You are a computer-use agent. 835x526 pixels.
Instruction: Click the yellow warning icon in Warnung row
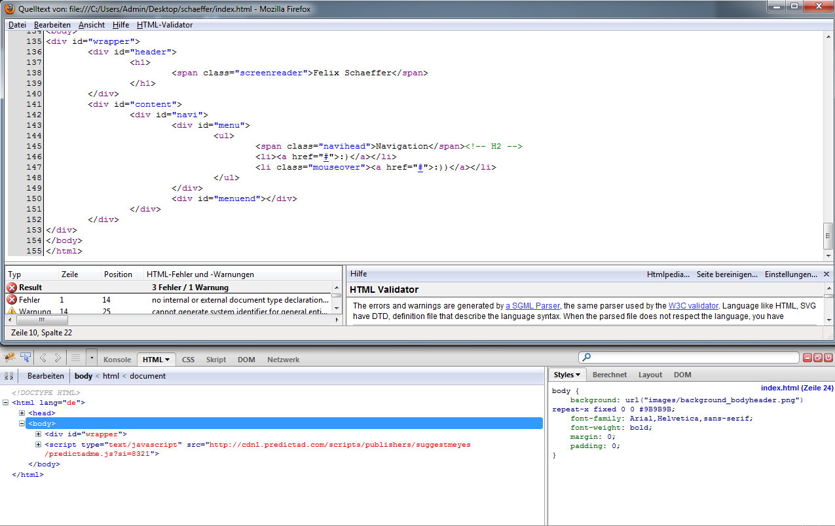12,311
